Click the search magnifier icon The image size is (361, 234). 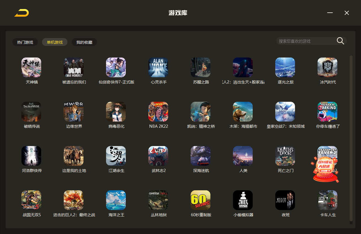coord(340,41)
